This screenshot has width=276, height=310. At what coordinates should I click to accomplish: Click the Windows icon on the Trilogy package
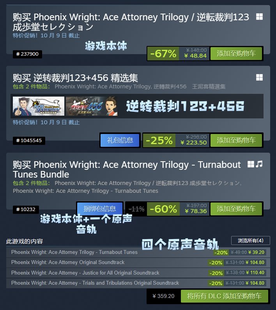(259, 17)
